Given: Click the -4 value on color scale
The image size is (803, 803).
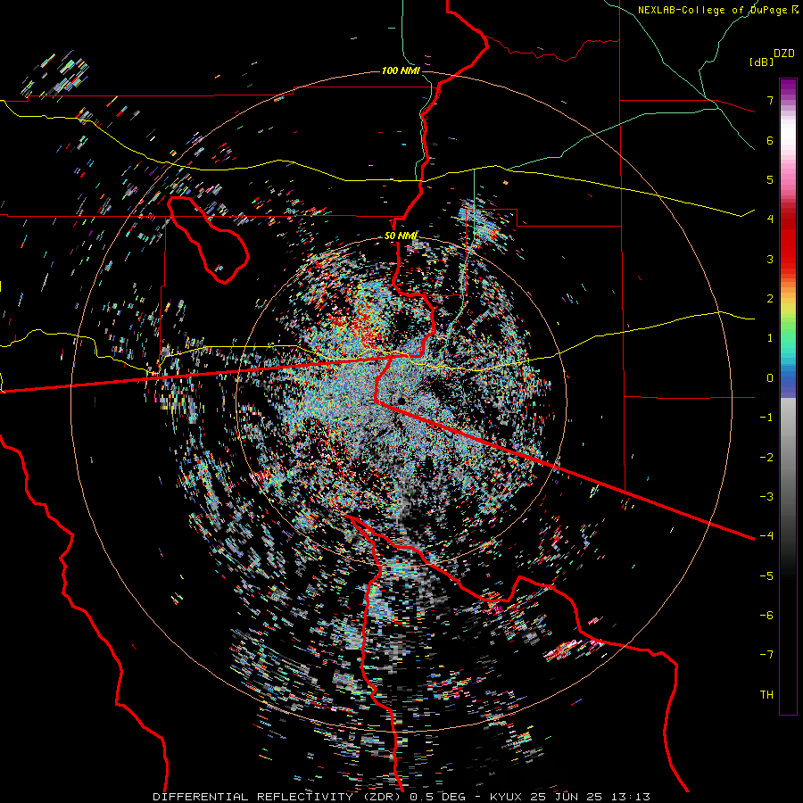Looking at the screenshot, I should 766,535.
